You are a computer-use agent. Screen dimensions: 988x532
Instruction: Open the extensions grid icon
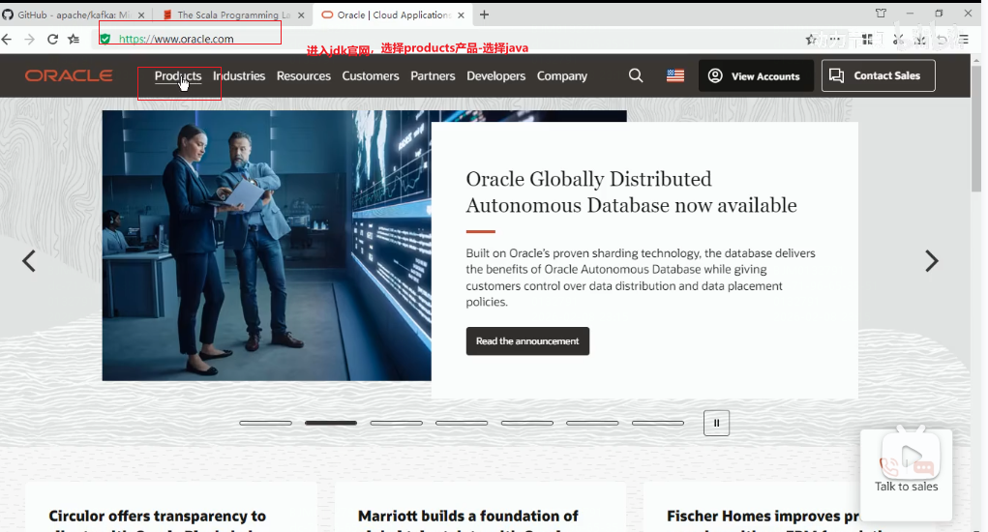(x=868, y=40)
